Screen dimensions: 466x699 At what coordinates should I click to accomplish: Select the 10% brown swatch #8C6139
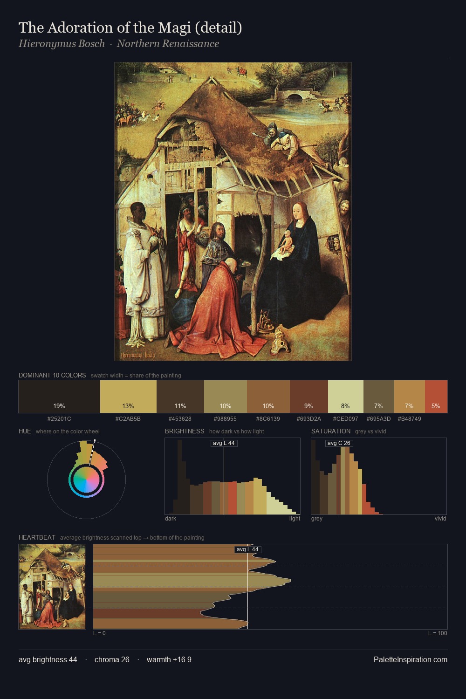click(x=268, y=397)
